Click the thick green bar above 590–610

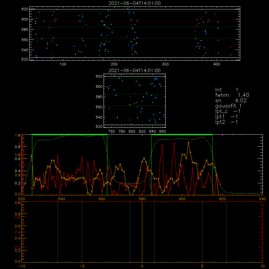[182, 135]
